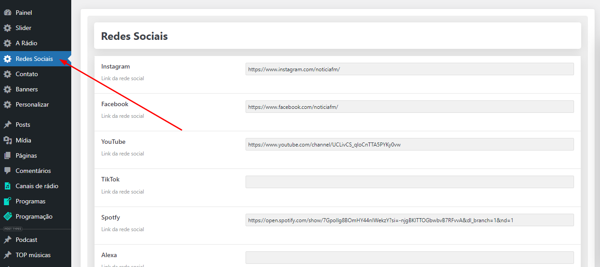Screen dimensions: 600x267
Task: Click the gear icon beside A Rádio
Action: coord(7,43)
